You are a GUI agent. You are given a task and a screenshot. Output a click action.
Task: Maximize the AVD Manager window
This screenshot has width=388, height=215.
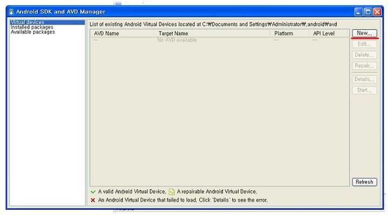coord(368,12)
